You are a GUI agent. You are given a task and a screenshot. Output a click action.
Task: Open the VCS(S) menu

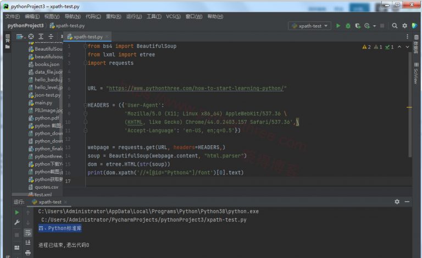click(x=173, y=17)
